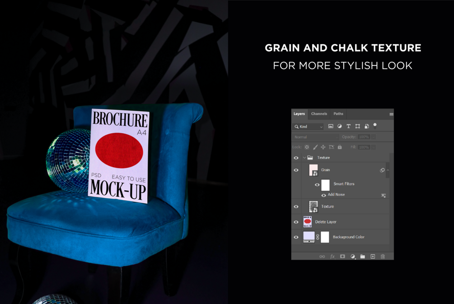Hide the Texture smart object layer
This screenshot has height=304, width=454.
pyautogui.click(x=296, y=207)
